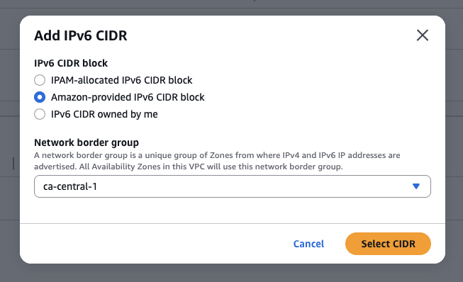Click the 'IPAM-allocated IPv6 CIDR block' label text
The width and height of the screenshot is (463, 282).
point(121,80)
